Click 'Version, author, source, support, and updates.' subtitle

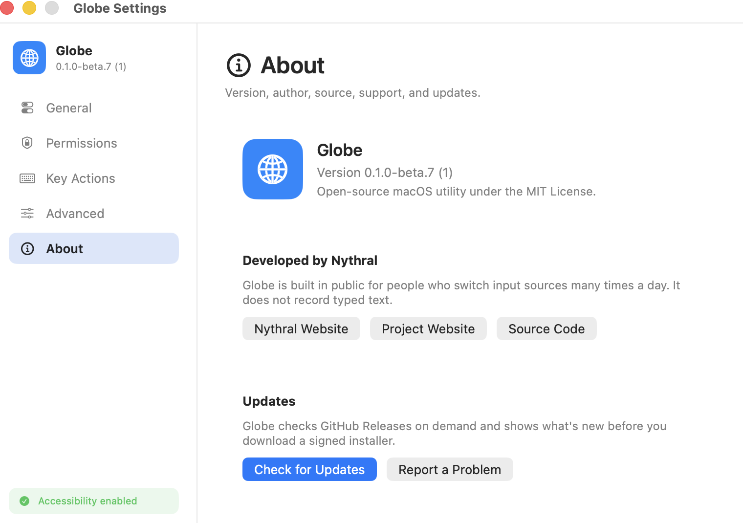(x=352, y=93)
